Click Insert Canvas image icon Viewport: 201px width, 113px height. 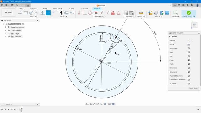tap(167, 13)
